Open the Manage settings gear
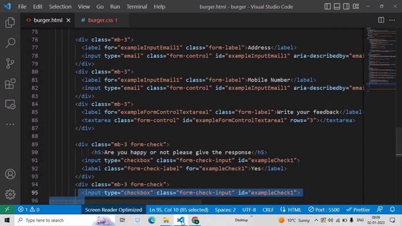The width and height of the screenshot is (402, 226). (10, 194)
